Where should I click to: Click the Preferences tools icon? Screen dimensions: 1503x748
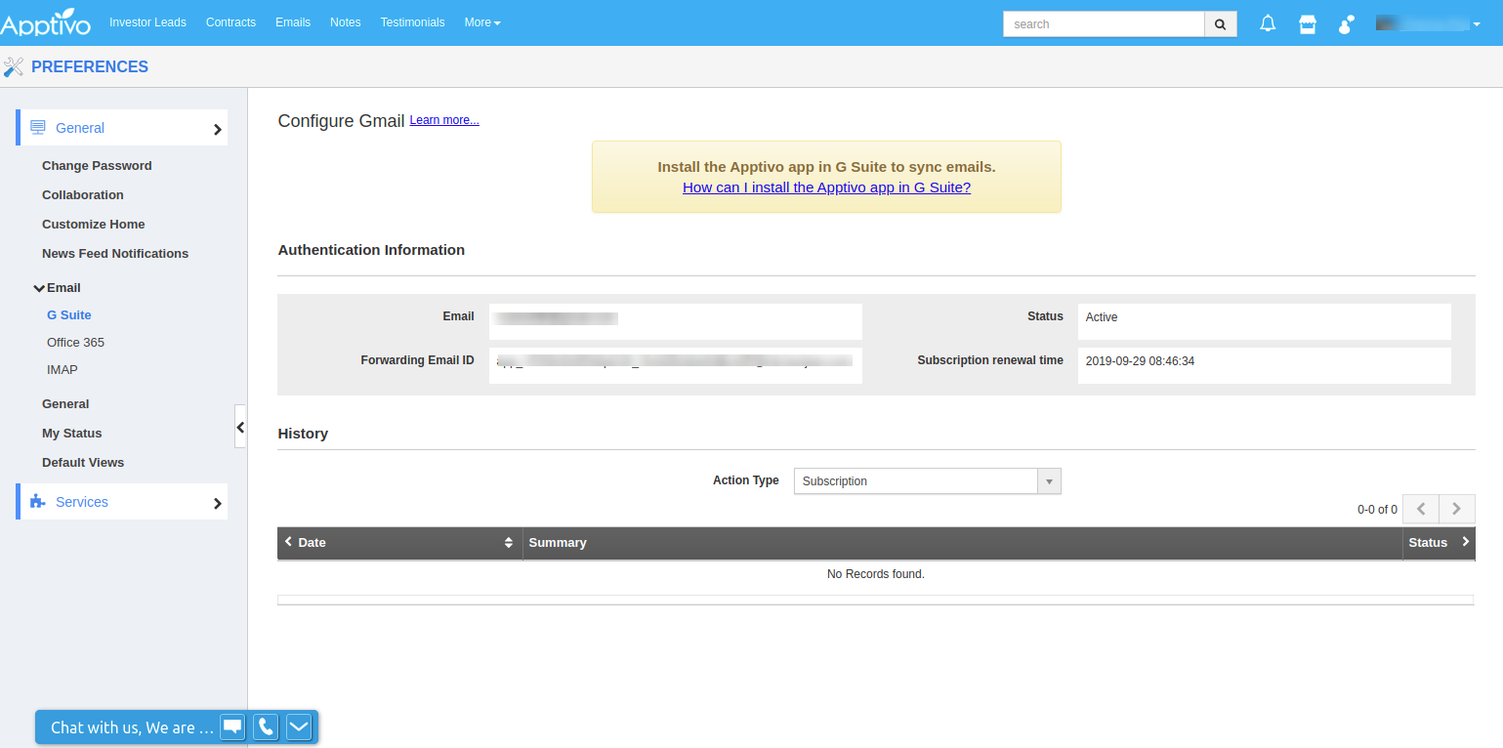14,66
